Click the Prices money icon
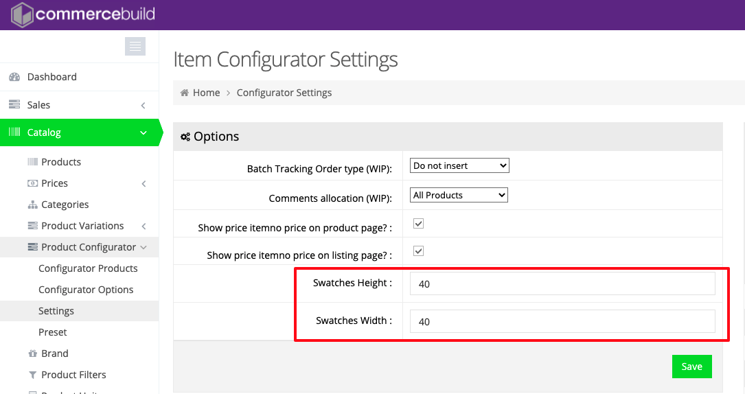 coord(33,183)
